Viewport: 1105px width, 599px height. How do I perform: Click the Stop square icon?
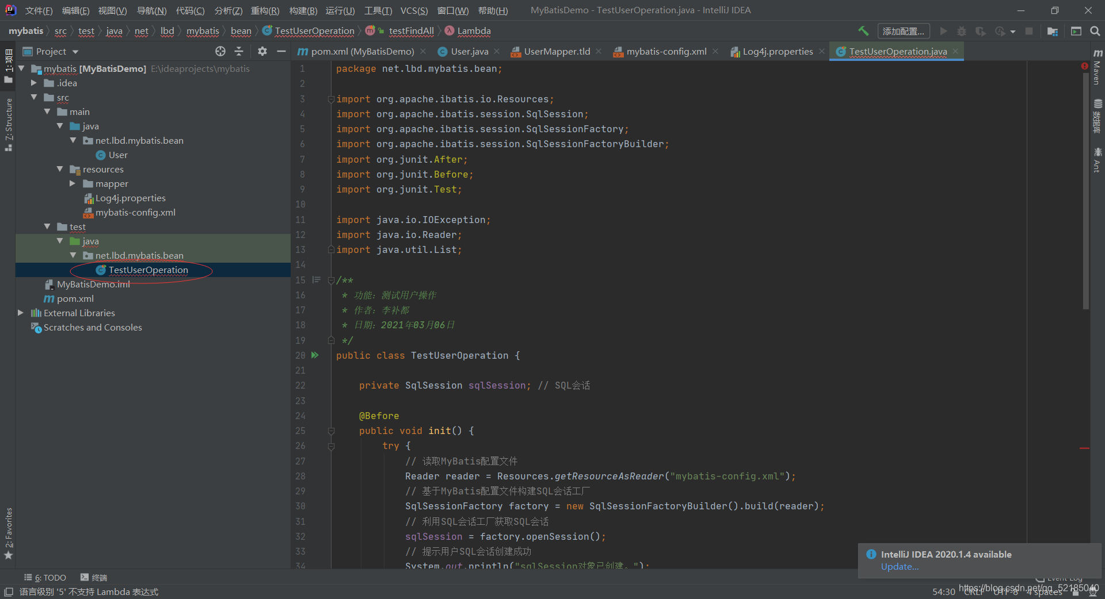[1029, 31]
